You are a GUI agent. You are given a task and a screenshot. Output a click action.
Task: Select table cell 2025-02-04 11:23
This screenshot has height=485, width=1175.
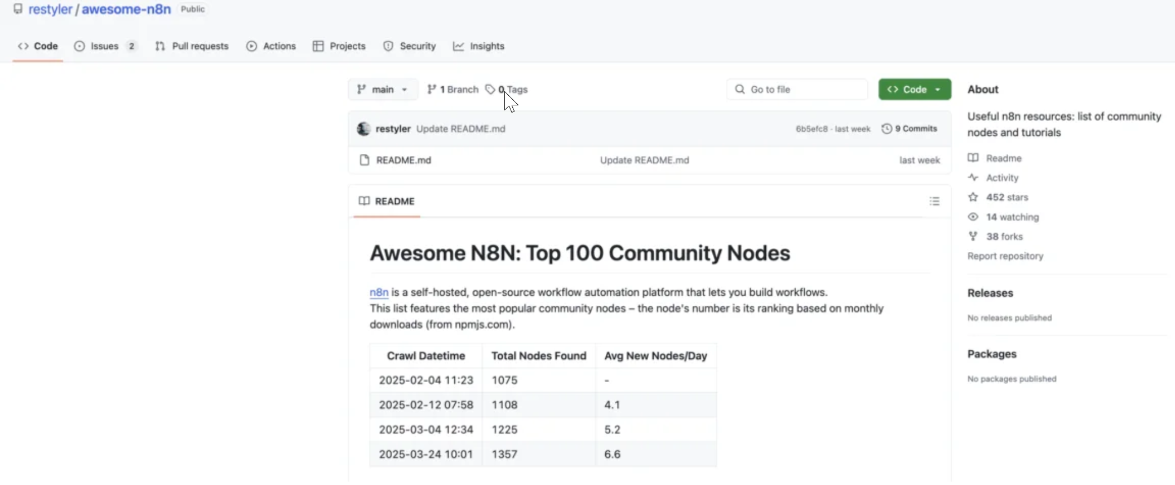click(426, 381)
